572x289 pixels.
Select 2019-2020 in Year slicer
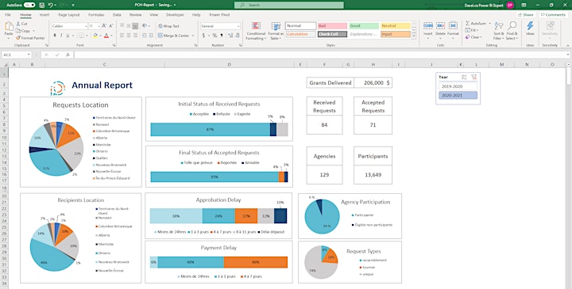click(458, 86)
